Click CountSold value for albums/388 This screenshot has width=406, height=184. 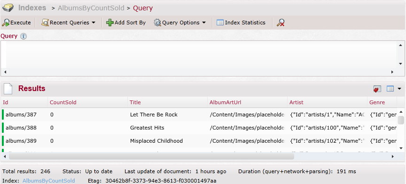click(52, 128)
